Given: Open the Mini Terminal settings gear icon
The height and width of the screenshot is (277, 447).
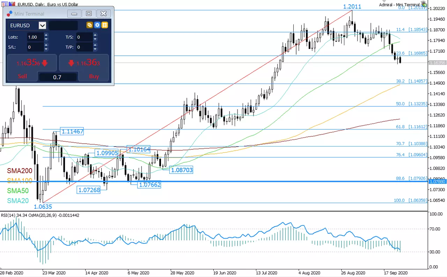Looking at the screenshot, I should (97, 25).
